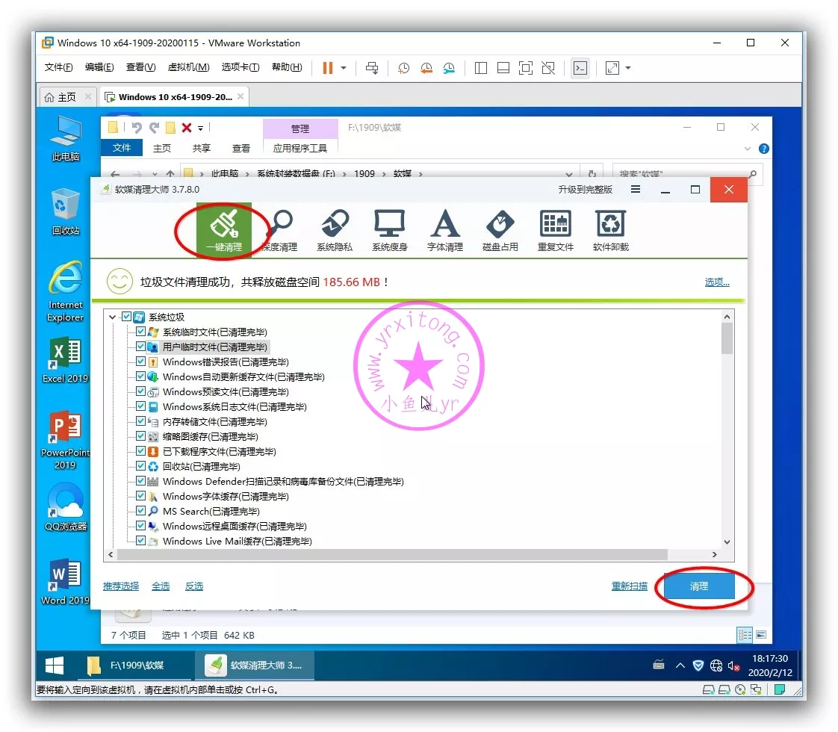Collapse the 系统垃圾 tree node
The image size is (838, 732).
tap(113, 317)
